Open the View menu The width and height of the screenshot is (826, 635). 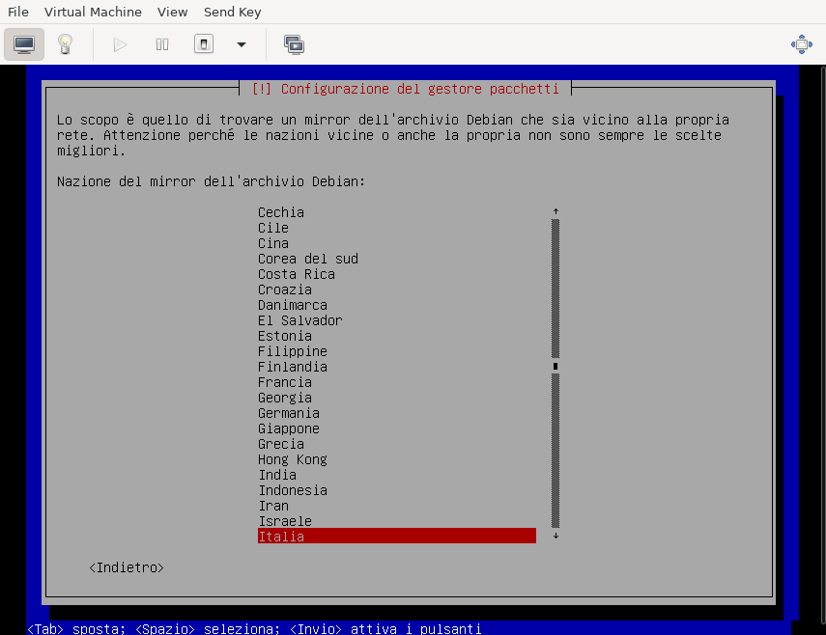tap(172, 12)
